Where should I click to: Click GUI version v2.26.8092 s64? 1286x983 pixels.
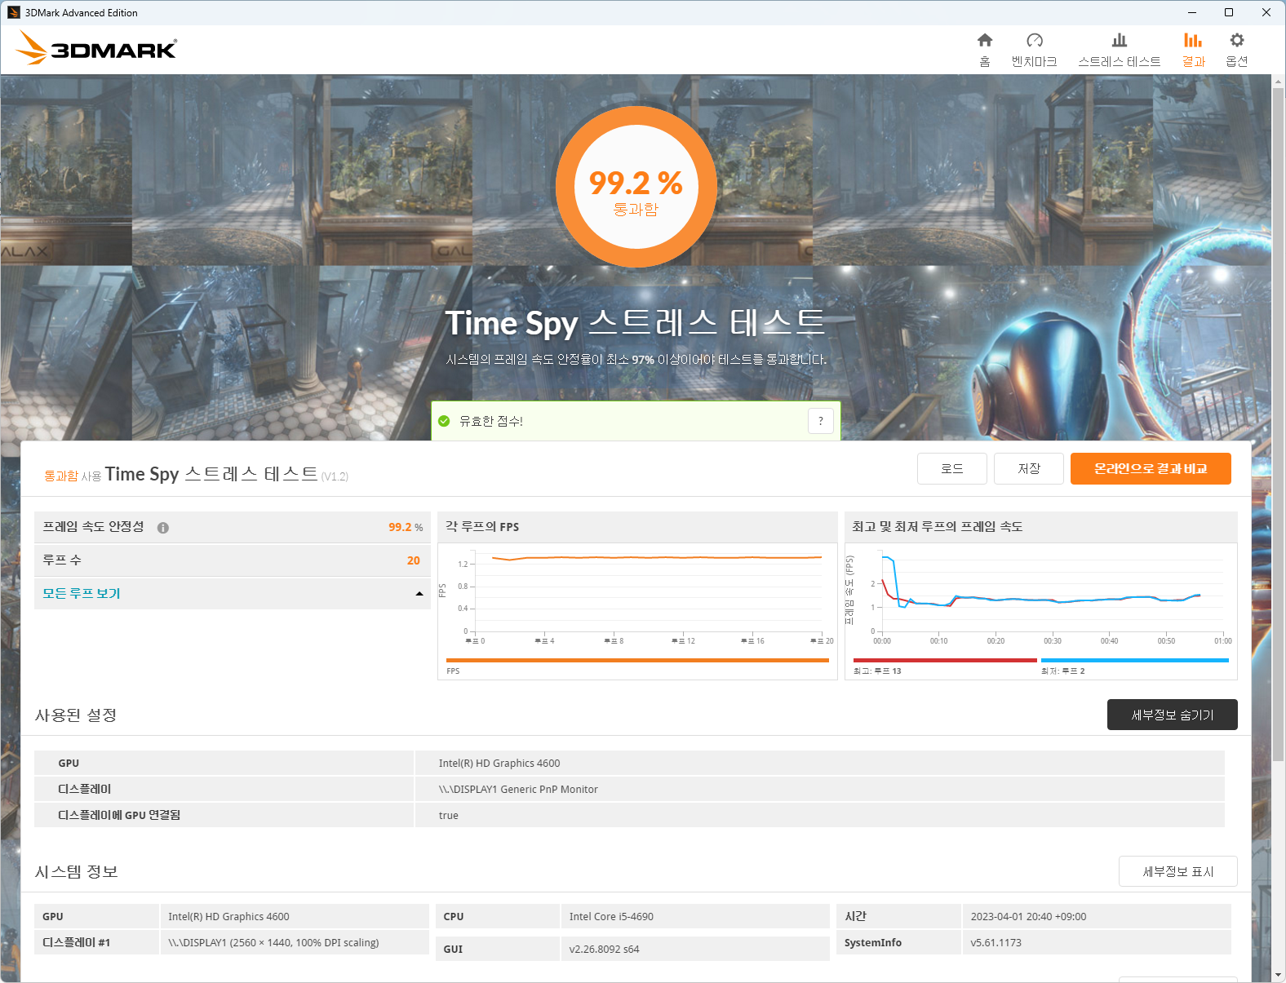click(x=604, y=950)
